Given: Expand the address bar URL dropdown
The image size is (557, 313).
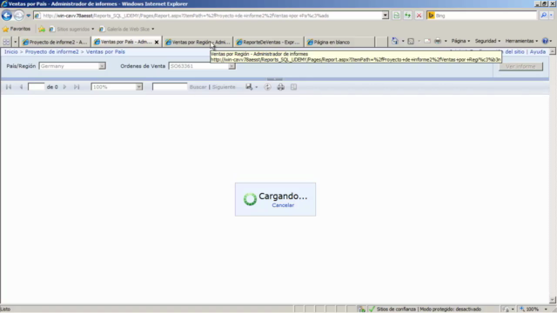Looking at the screenshot, I should pyautogui.click(x=386, y=16).
